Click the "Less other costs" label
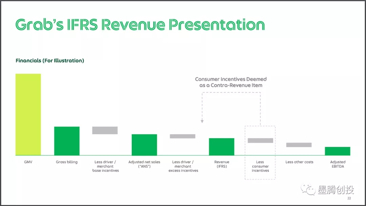 coord(300,162)
